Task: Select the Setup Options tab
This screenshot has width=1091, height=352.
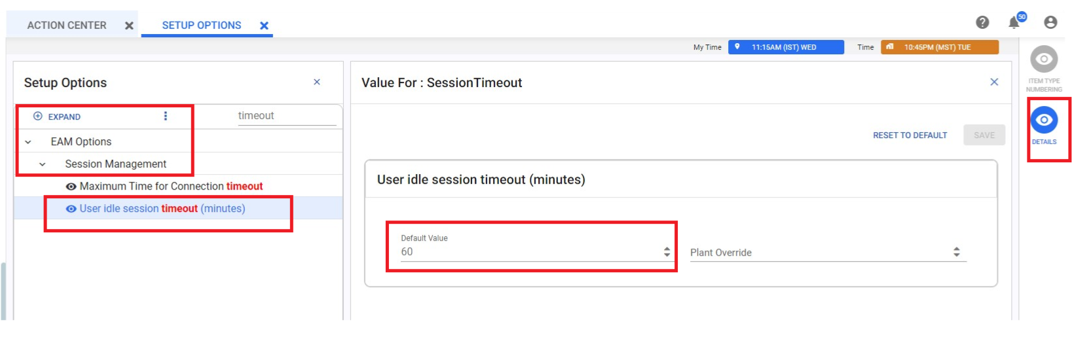Action: click(202, 25)
